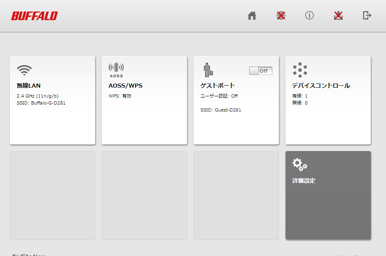Click the 有線: 1 device count

coord(300,96)
